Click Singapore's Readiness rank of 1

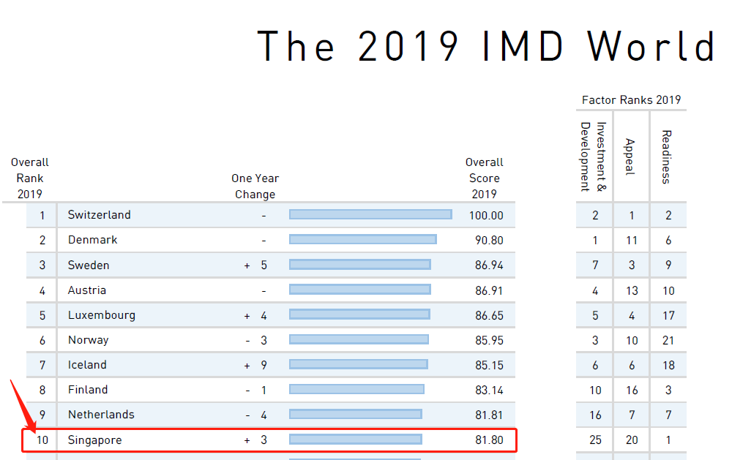click(668, 440)
